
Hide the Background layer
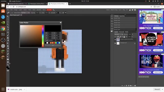pos(115,43)
